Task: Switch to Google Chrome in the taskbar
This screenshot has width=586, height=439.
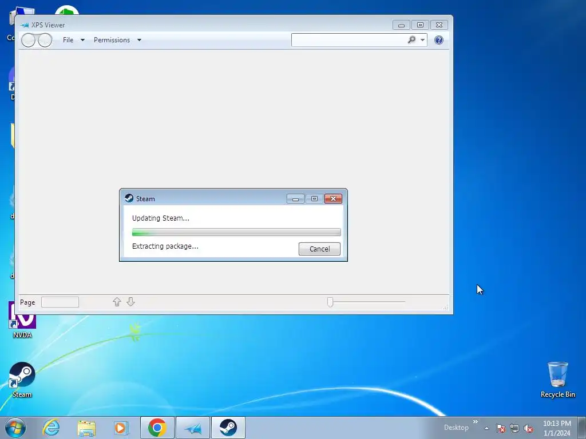Action: (x=157, y=428)
